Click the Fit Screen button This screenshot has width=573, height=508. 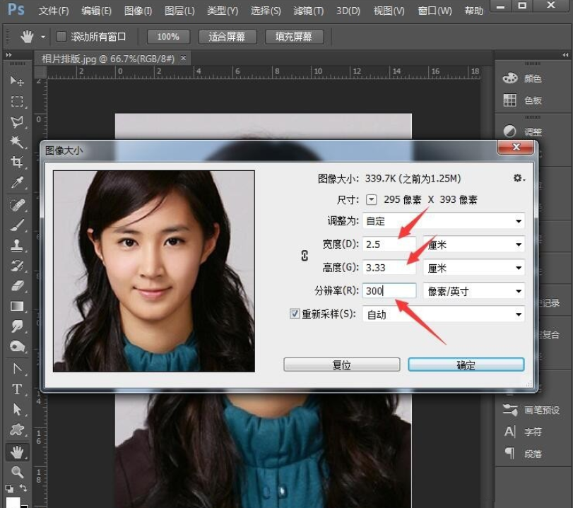[227, 37]
